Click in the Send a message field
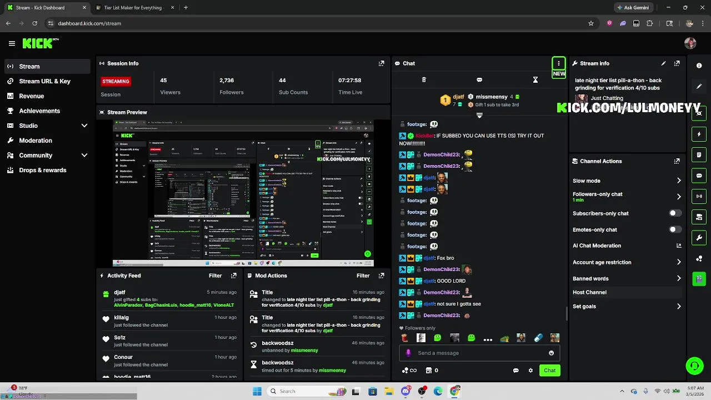711x400 pixels. [479, 353]
